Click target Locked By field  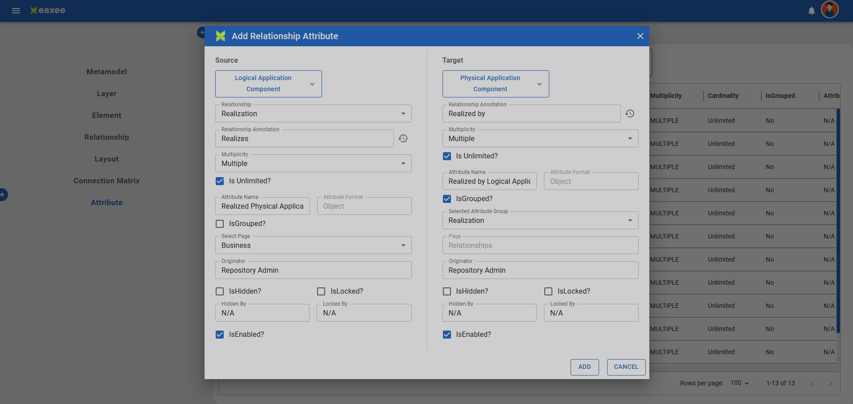coord(591,313)
